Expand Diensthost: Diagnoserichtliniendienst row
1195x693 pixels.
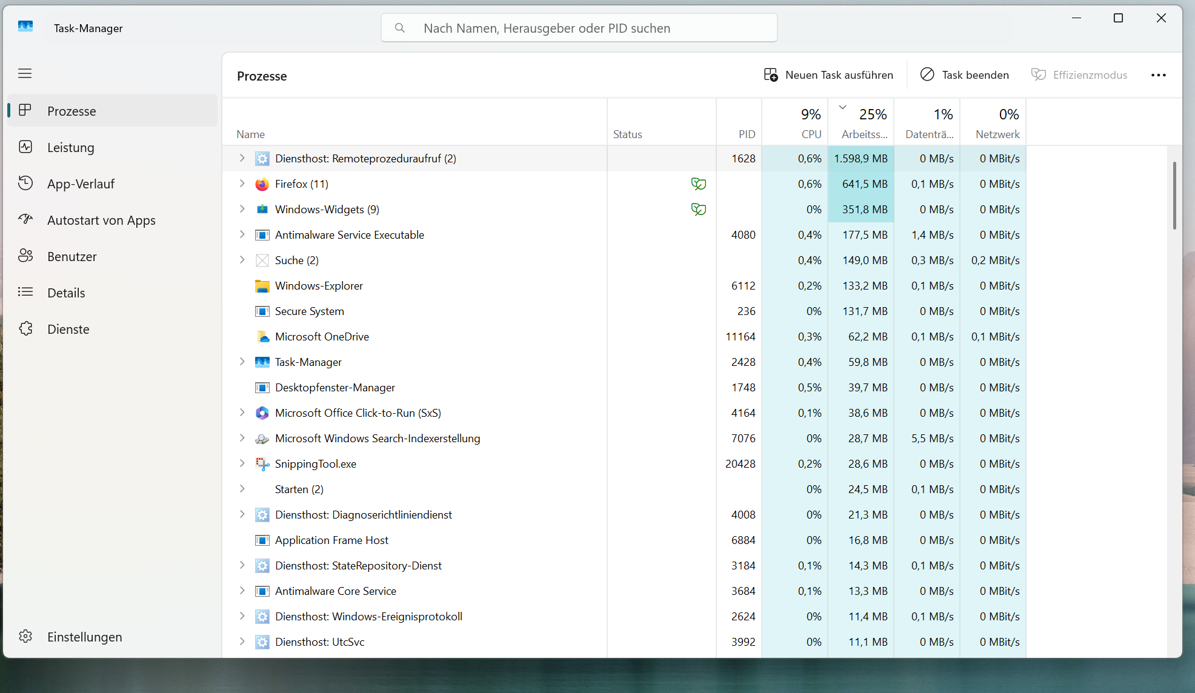(242, 514)
